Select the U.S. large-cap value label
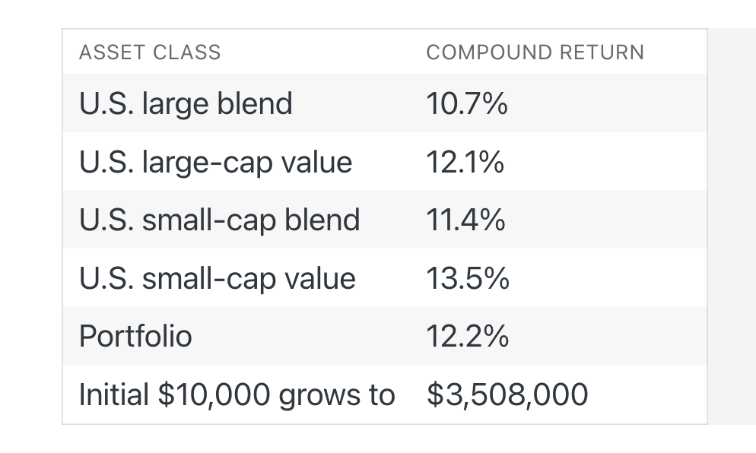The height and width of the screenshot is (453, 756). 215,162
